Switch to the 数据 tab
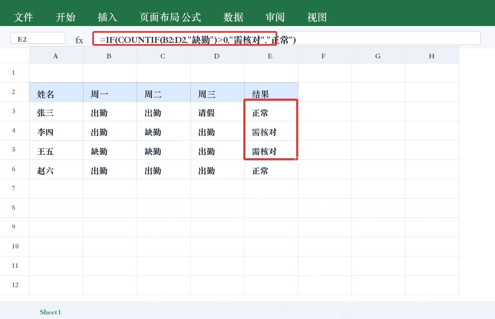The height and width of the screenshot is (319, 495). coord(233,17)
